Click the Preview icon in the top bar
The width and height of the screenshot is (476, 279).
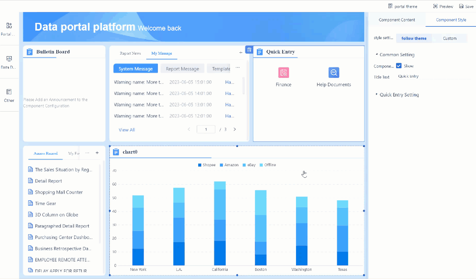(x=443, y=6)
